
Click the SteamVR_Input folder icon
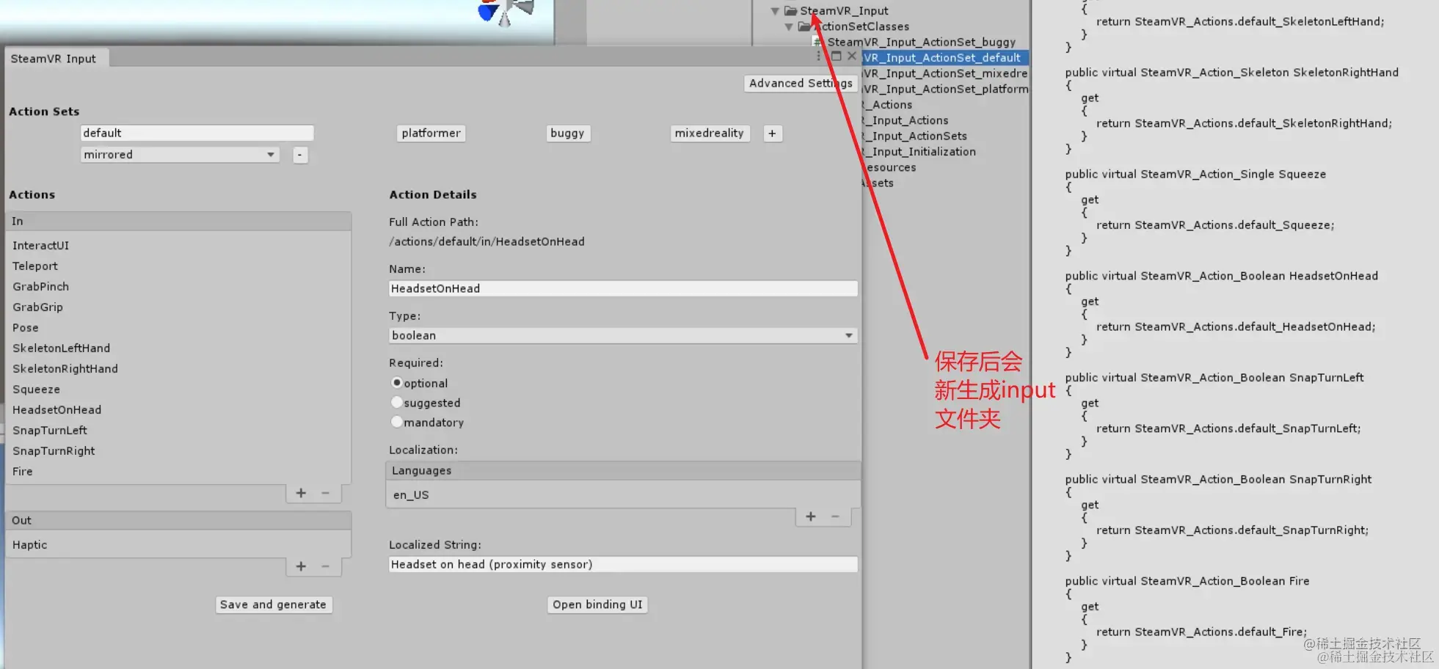pos(790,11)
